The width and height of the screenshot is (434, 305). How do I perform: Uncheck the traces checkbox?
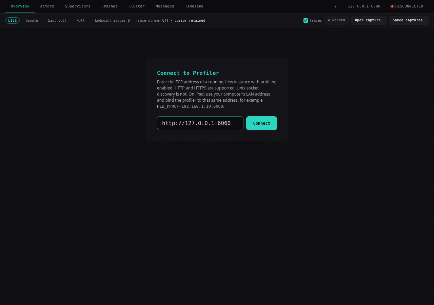point(305,21)
